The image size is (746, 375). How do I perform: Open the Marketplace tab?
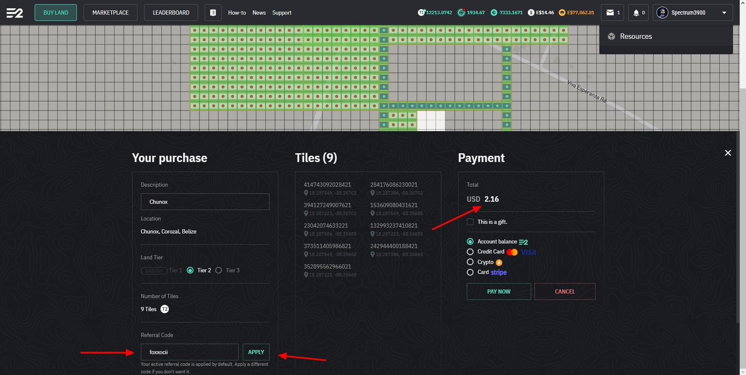click(x=110, y=13)
